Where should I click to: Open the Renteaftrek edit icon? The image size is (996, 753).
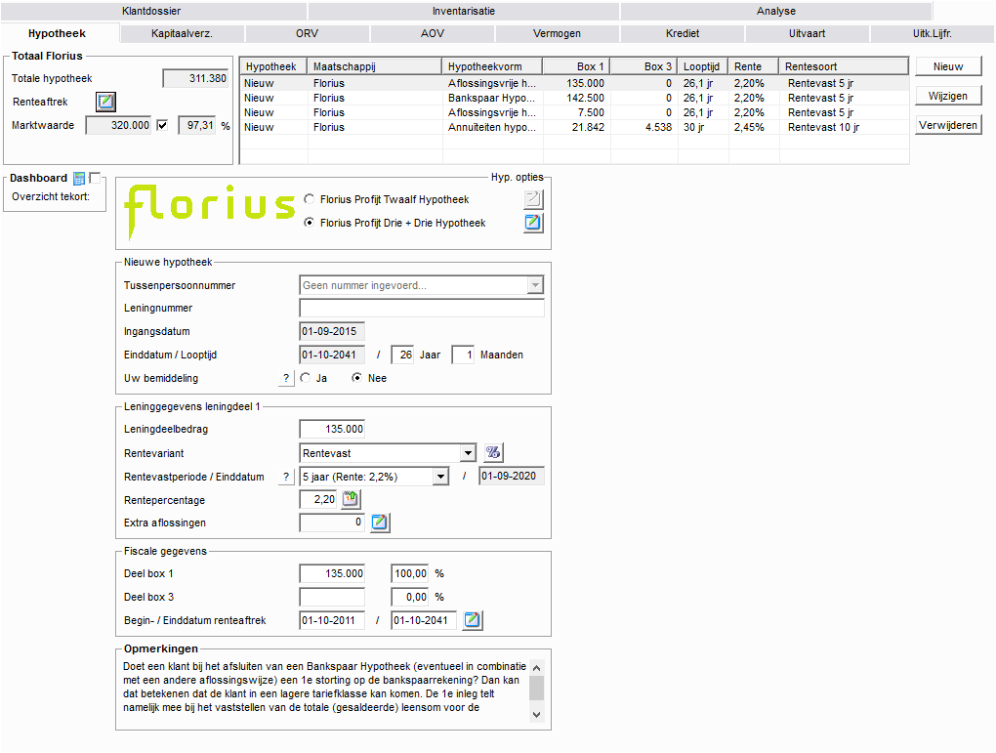(105, 102)
